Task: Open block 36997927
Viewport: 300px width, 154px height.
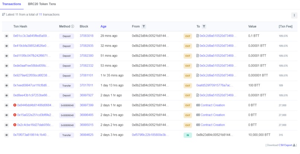Action: point(86,95)
